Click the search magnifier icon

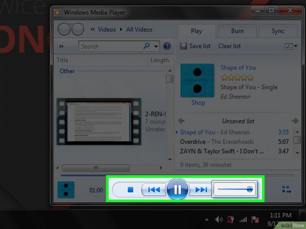[x=146, y=46]
